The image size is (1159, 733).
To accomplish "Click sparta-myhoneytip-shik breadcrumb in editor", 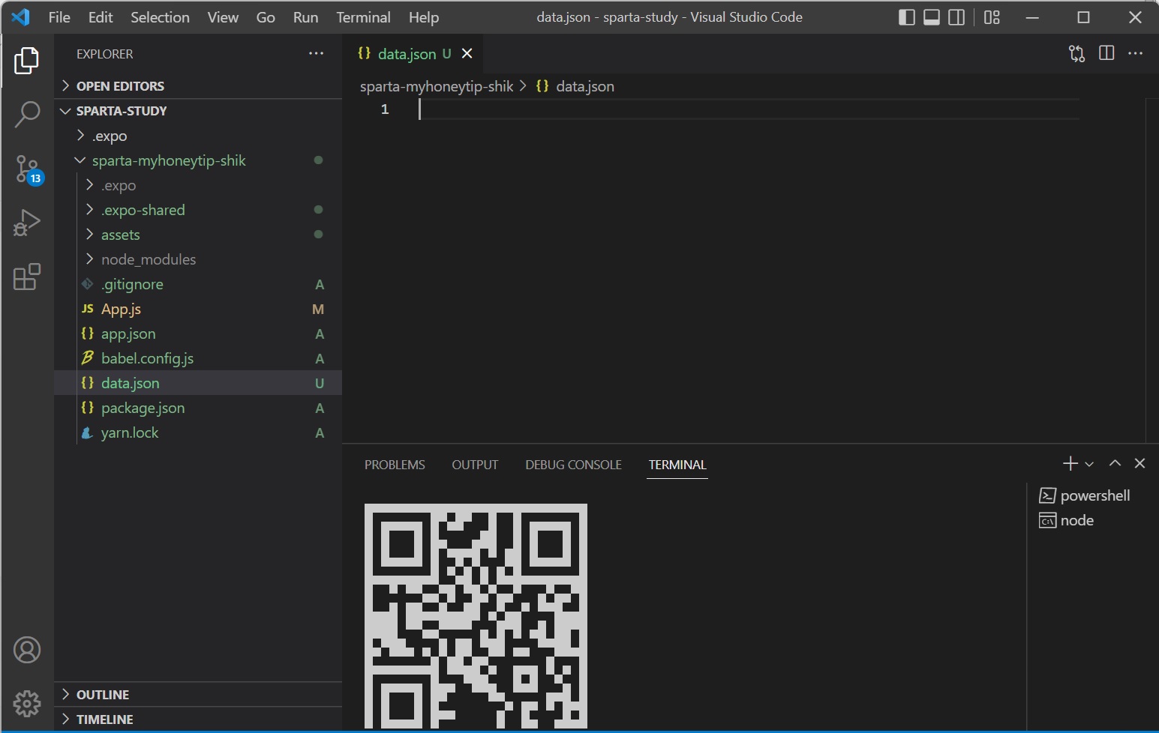I will point(437,86).
